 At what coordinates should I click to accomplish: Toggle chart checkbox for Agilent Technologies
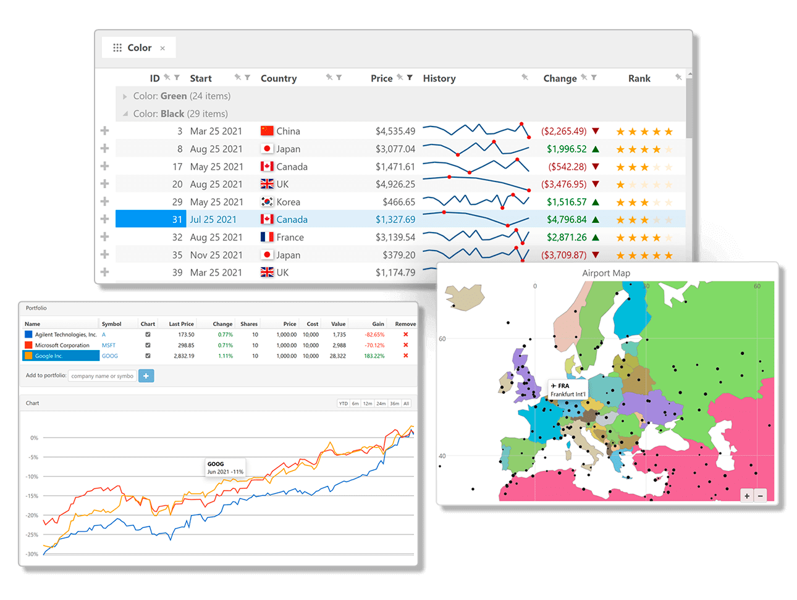[x=148, y=335]
